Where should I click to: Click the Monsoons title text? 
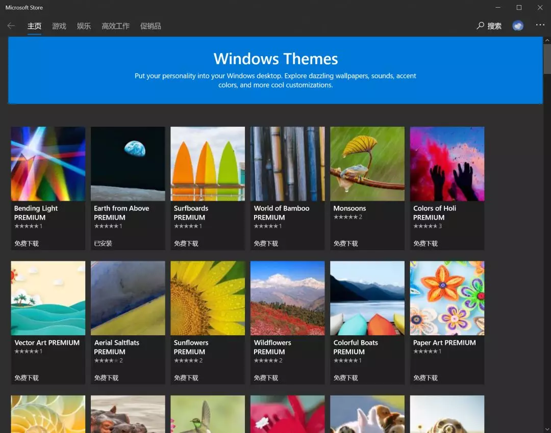[x=349, y=208]
